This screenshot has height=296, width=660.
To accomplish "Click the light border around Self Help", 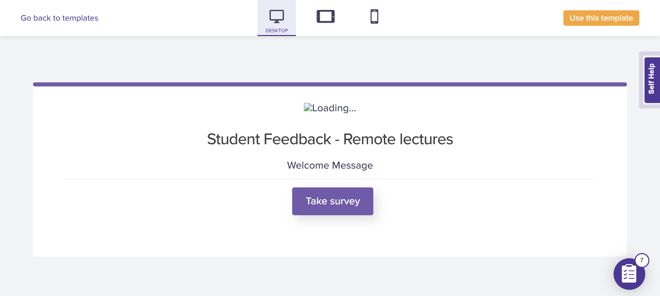I will [641, 80].
